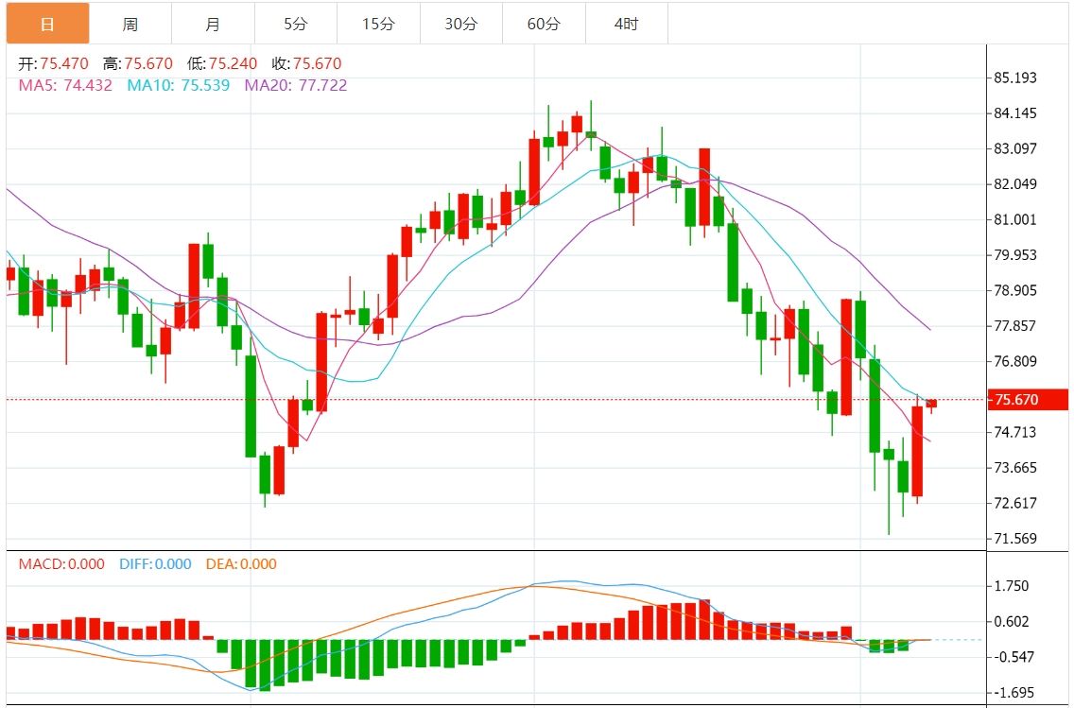Click the 1.750 MACD axis label
Screen dimensions: 1074x708
1011,586
